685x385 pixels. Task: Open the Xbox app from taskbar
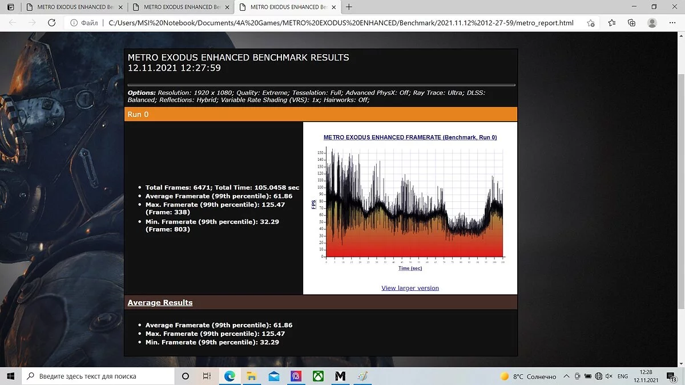click(318, 376)
